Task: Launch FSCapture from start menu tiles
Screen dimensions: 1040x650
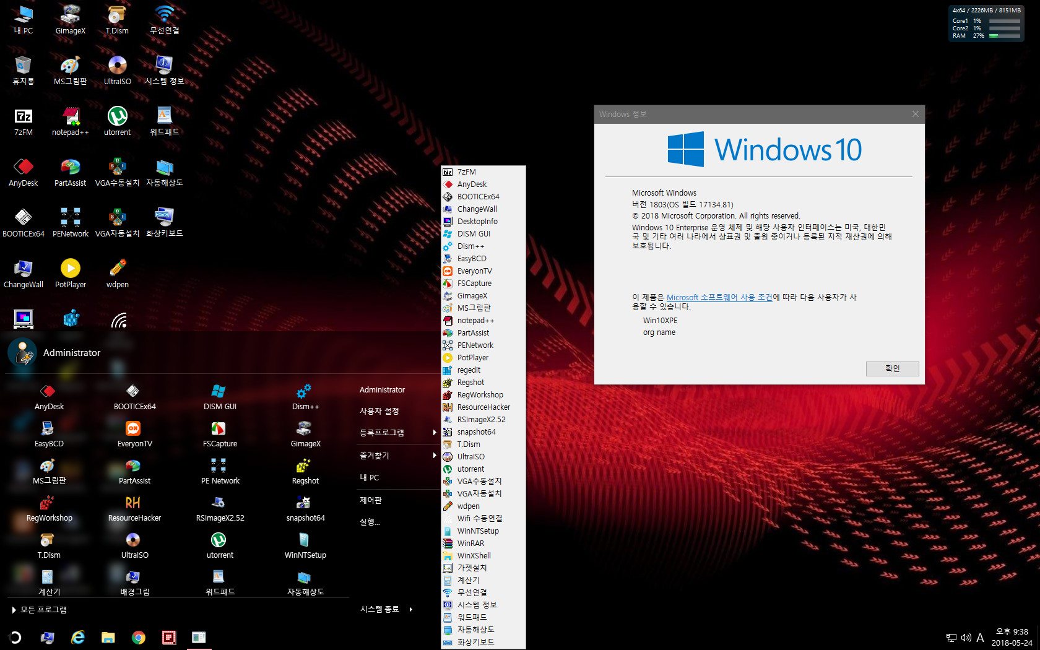Action: [x=220, y=434]
